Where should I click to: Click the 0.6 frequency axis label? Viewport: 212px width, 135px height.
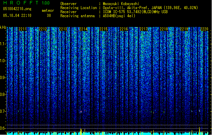click(x=3, y=128)
